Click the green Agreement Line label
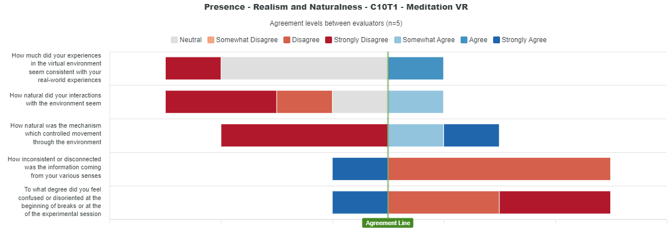This screenshot has height=228, width=672. click(x=387, y=223)
